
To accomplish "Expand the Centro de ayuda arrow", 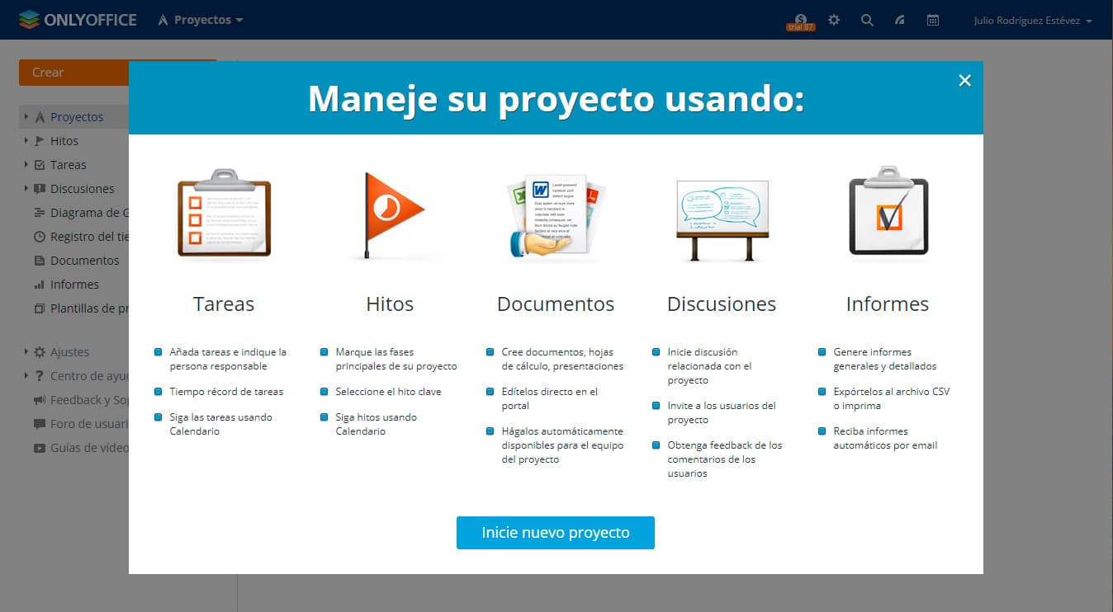I will click(26, 375).
